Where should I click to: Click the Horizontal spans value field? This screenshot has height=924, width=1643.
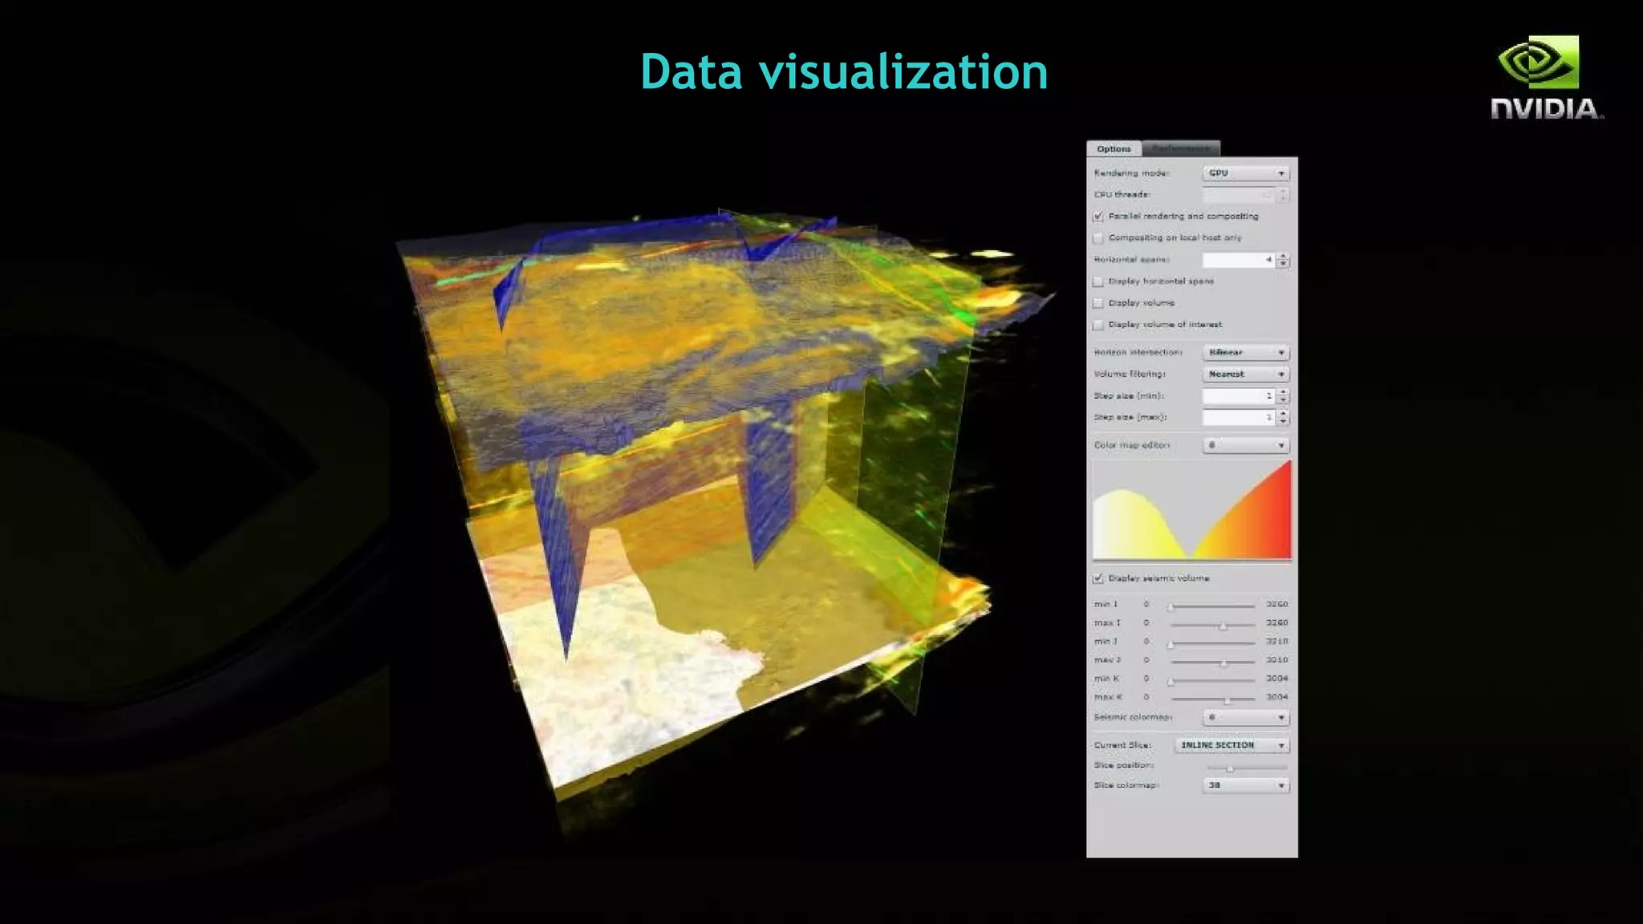tap(1239, 260)
